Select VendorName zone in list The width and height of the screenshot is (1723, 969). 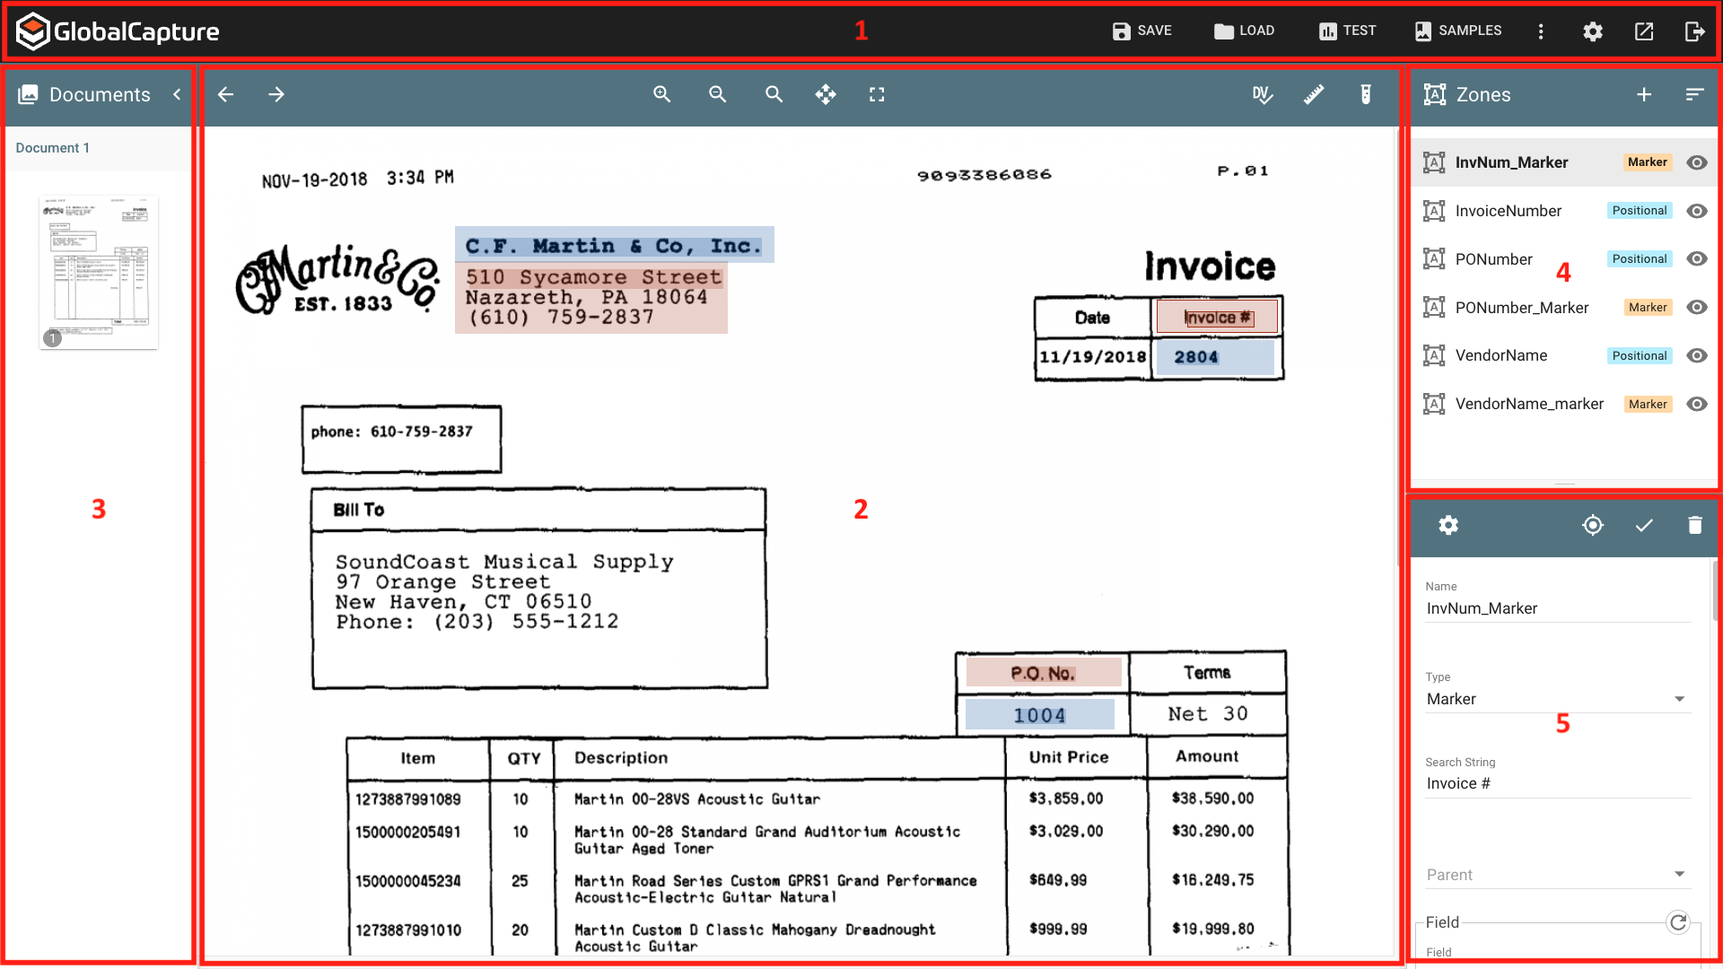pos(1563,355)
